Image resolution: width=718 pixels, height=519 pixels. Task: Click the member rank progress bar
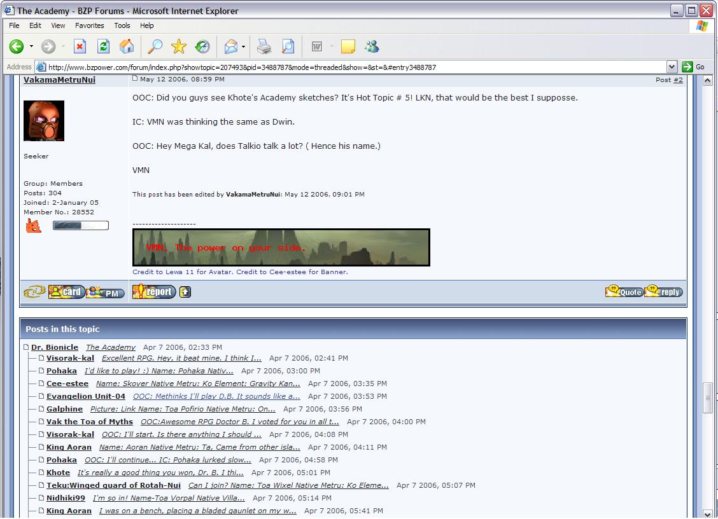(x=81, y=225)
